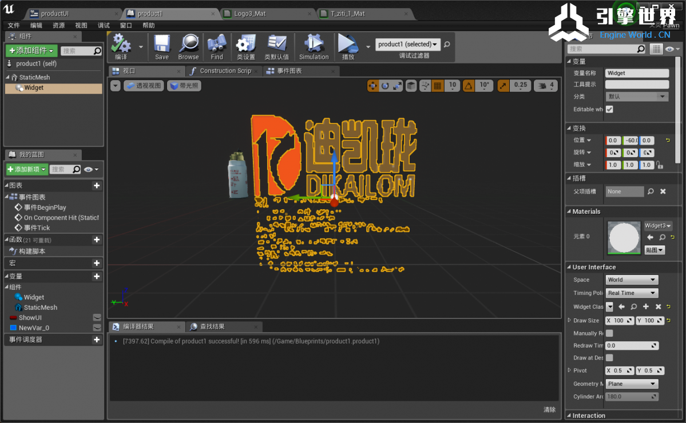The width and height of the screenshot is (686, 423).
Task: Open the 分类 category dropdown
Action: tap(637, 96)
